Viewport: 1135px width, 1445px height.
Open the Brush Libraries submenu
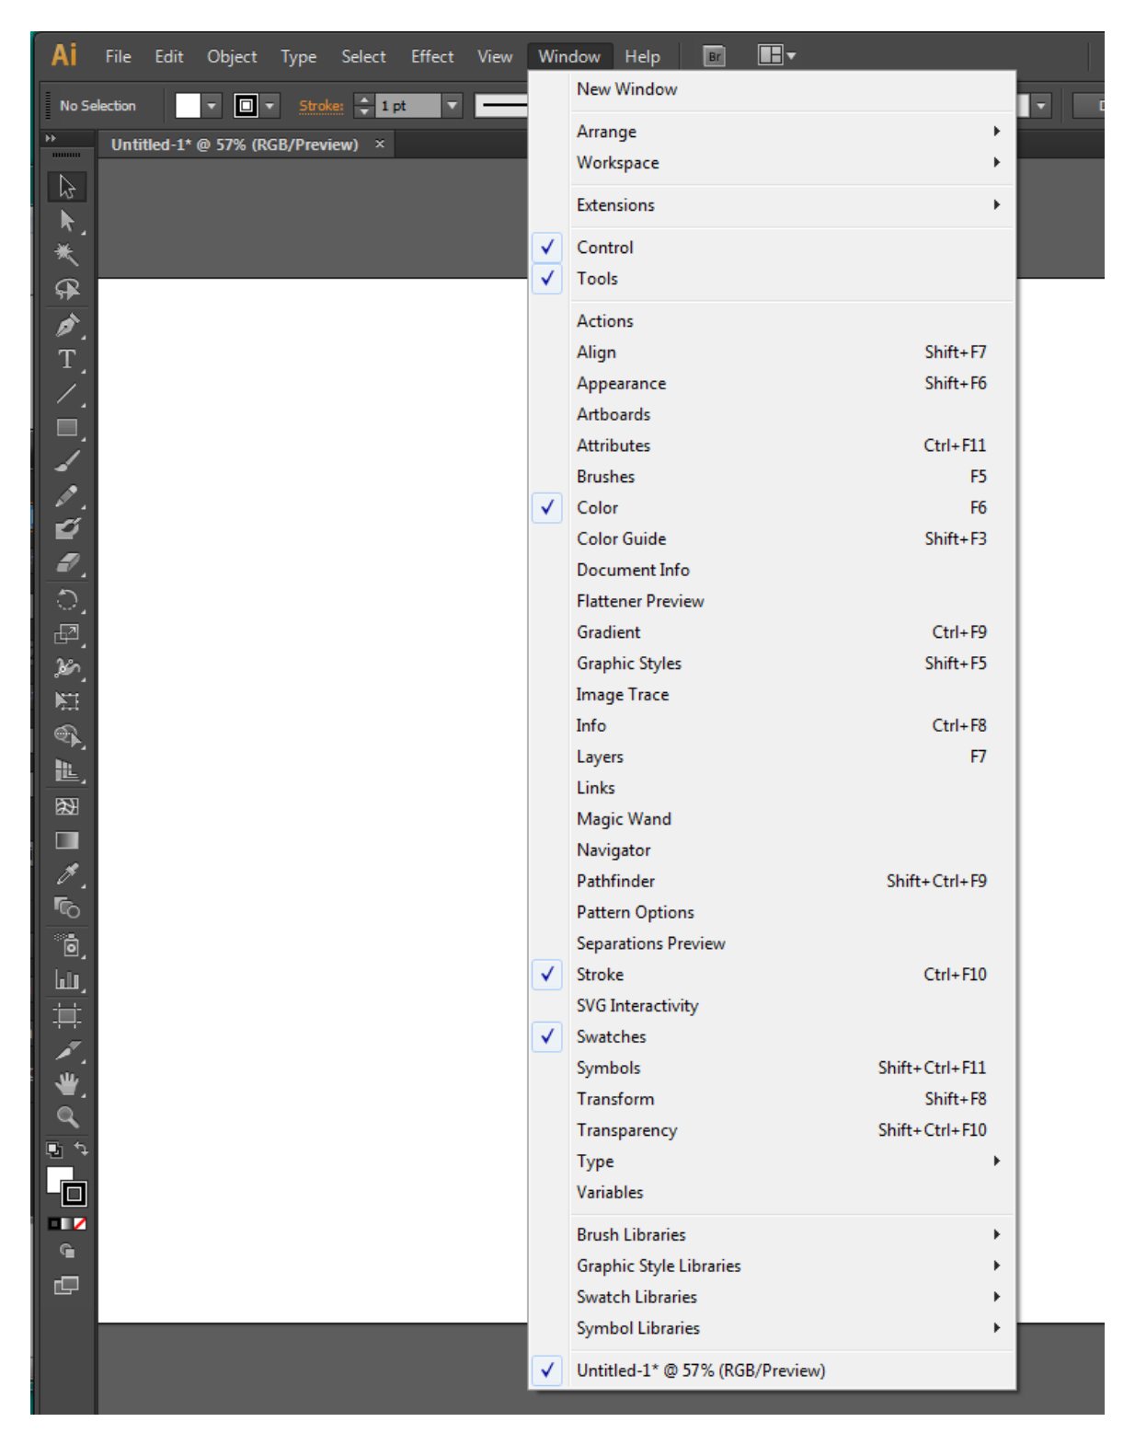coord(773,1235)
